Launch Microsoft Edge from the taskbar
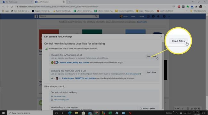 pyautogui.click(x=70, y=113)
